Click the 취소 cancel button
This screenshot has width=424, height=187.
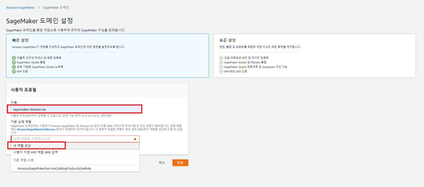point(162,163)
